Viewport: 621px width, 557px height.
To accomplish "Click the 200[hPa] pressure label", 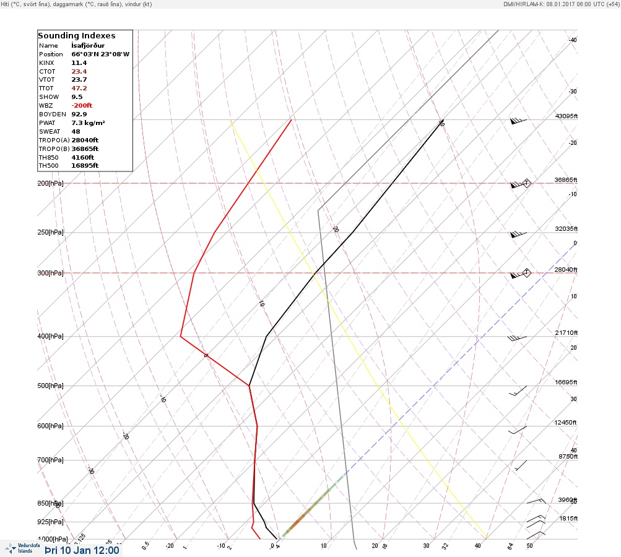I will click(50, 183).
